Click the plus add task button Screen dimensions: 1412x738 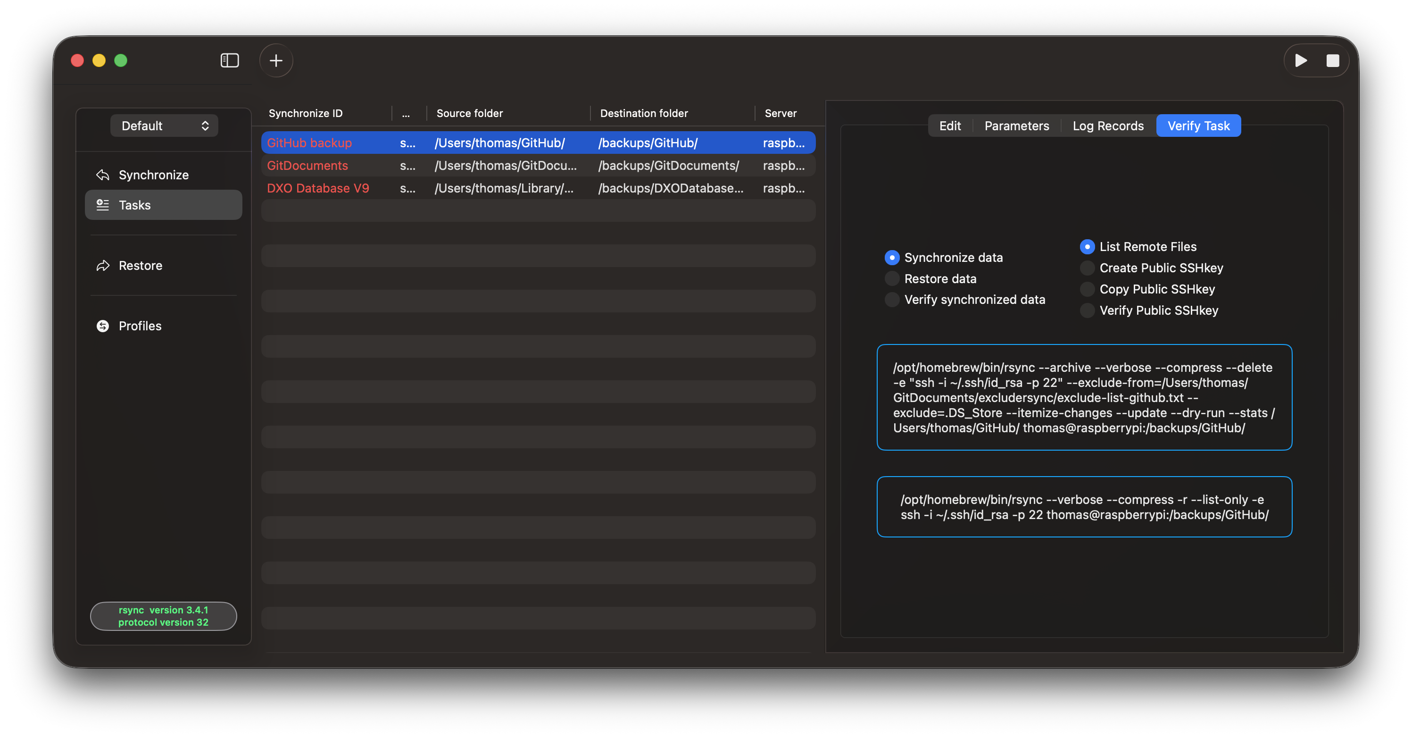(x=276, y=60)
